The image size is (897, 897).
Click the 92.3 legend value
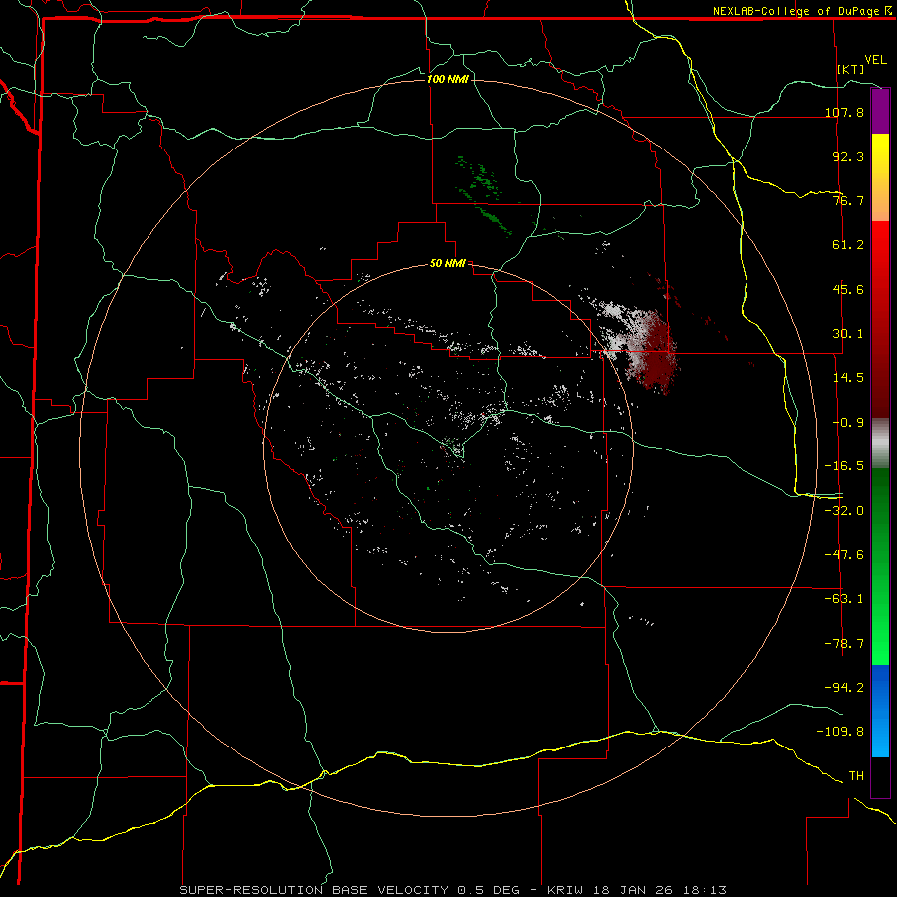pos(848,156)
